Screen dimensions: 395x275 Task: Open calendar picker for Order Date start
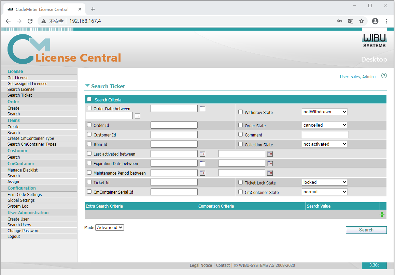coord(202,109)
